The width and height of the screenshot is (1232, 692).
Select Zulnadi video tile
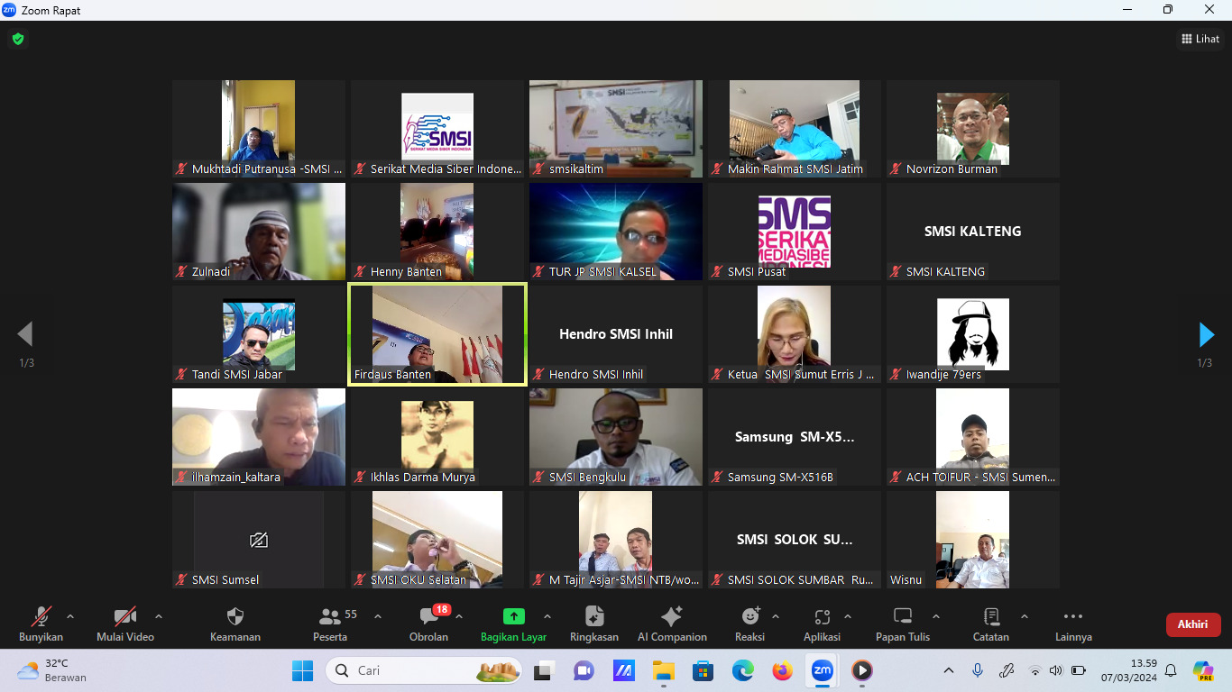click(259, 232)
